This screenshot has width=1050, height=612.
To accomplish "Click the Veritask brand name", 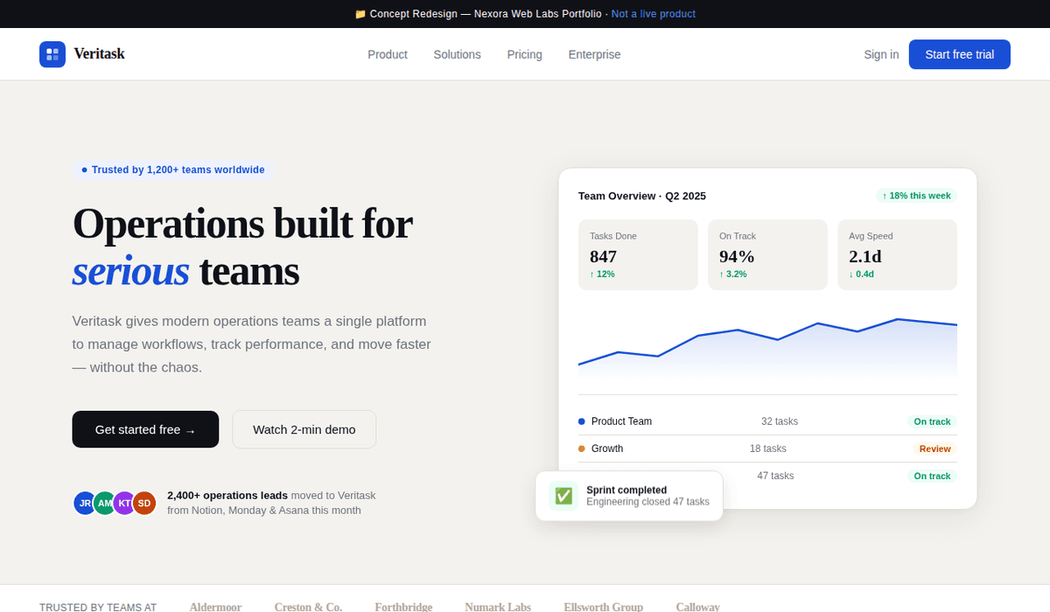I will [99, 54].
